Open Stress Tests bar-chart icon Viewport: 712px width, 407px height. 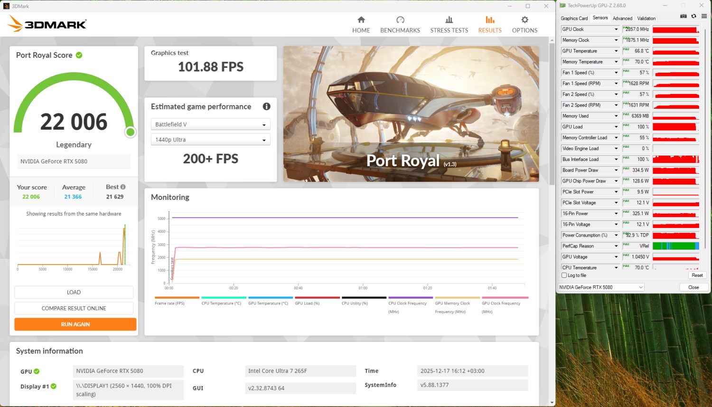click(x=449, y=20)
